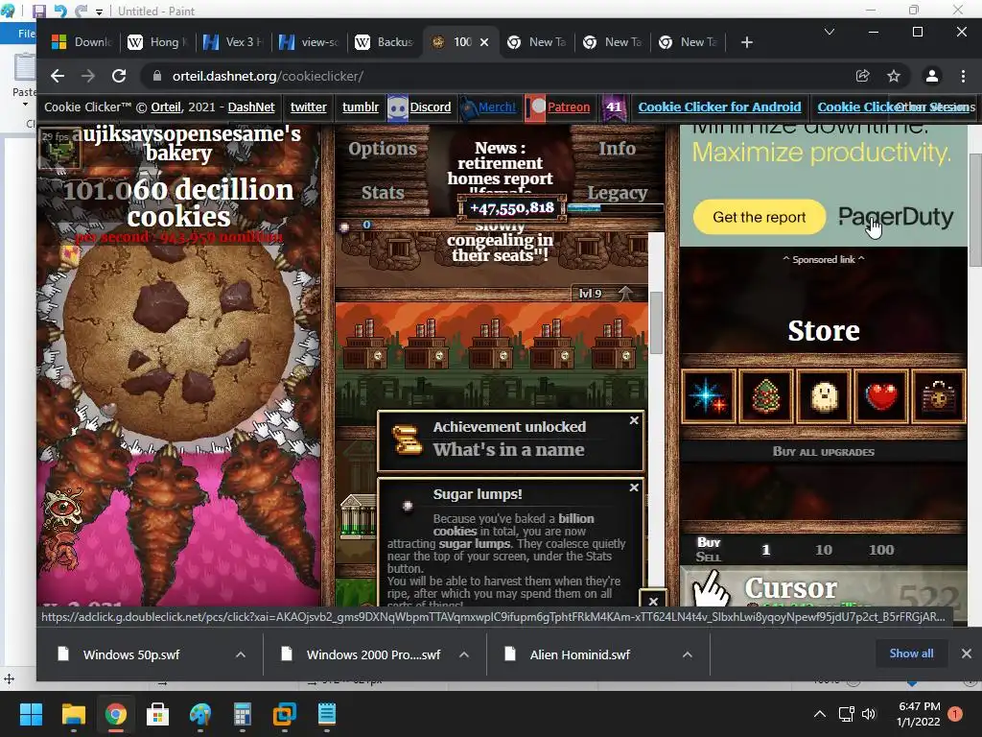The image size is (982, 737).
Task: Open the Chrome share page icon
Action: 862,77
